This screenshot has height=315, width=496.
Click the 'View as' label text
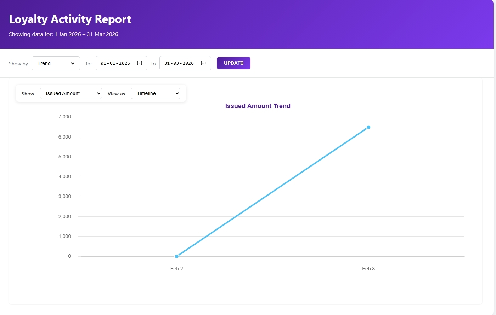(x=116, y=94)
